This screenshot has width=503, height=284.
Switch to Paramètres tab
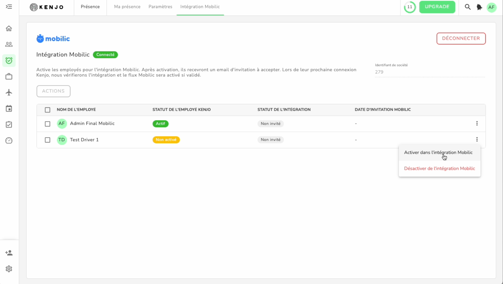pos(160,7)
